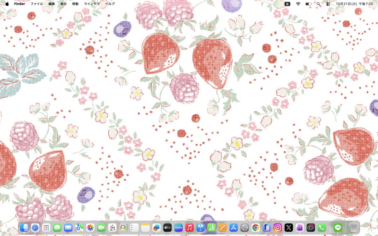Open the ヘルプ menu
This screenshot has height=236, width=378.
point(110,4)
